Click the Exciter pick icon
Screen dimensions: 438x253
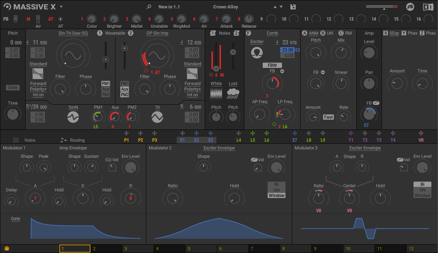[x=257, y=52]
